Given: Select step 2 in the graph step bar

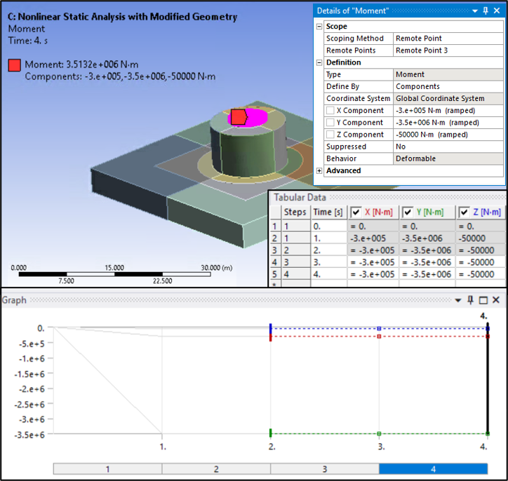Looking at the screenshot, I should [216, 469].
